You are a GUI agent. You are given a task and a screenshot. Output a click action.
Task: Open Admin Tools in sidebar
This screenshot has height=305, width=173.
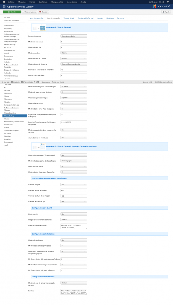click(x=9, y=31)
